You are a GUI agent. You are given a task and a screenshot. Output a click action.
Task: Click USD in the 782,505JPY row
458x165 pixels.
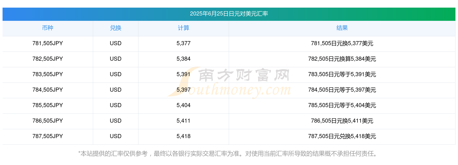pos(116,59)
